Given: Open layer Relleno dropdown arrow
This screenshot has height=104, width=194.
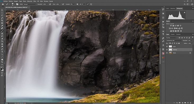Looking at the screenshot, I should tap(192, 43).
